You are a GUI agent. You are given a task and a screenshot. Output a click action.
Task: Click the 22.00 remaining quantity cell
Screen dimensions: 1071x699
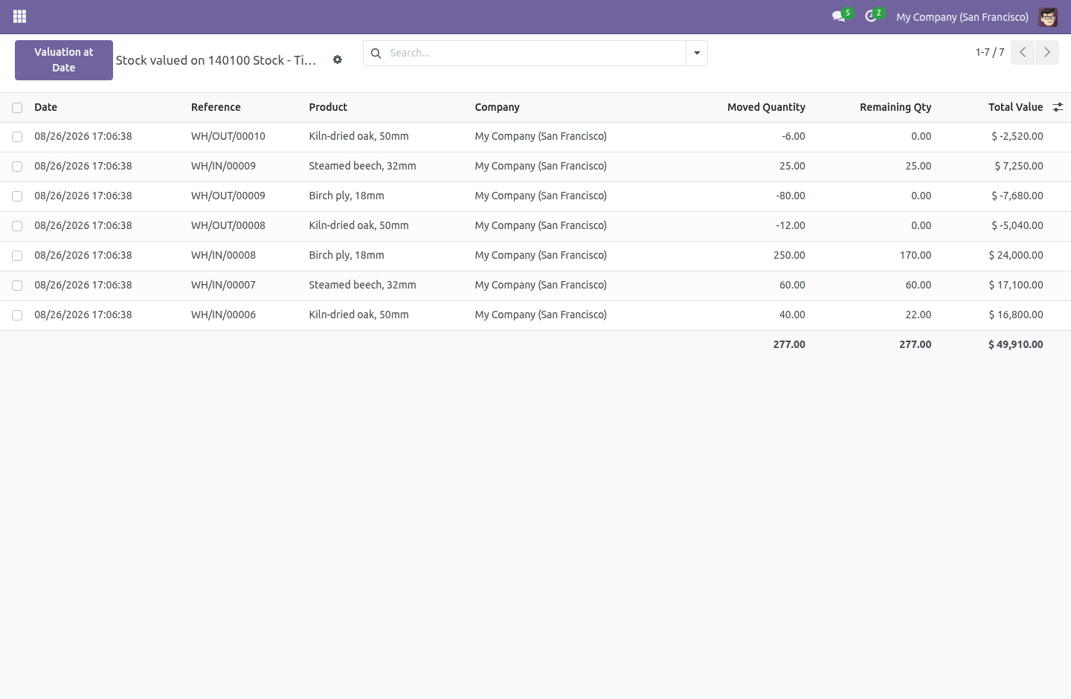[x=919, y=315]
